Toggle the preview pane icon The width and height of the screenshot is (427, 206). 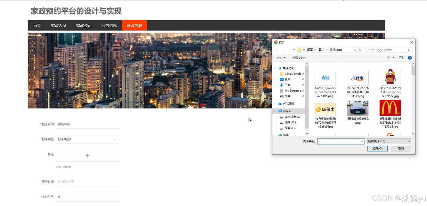click(x=401, y=58)
